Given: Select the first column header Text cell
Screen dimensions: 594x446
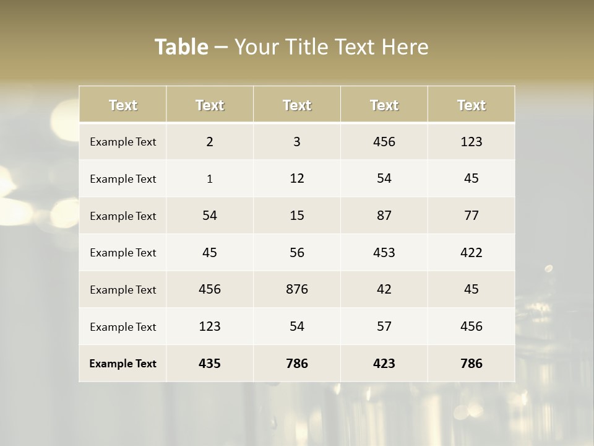Looking at the screenshot, I should [123, 105].
